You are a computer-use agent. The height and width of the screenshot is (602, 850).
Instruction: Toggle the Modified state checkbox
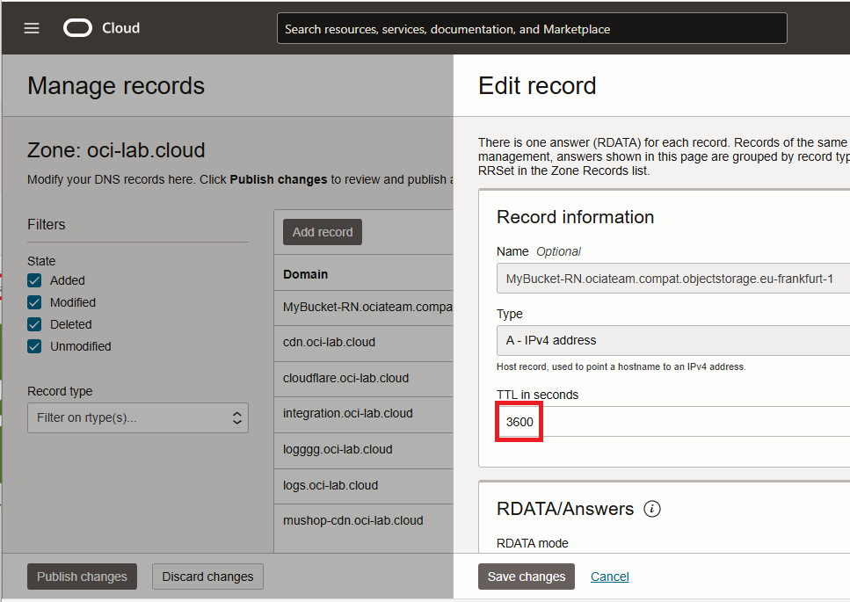pos(34,302)
